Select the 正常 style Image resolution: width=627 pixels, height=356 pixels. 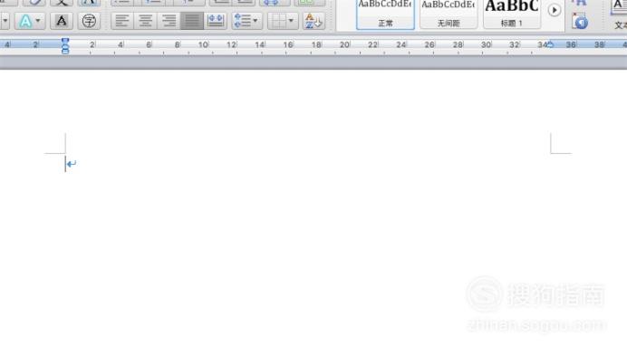click(x=385, y=14)
